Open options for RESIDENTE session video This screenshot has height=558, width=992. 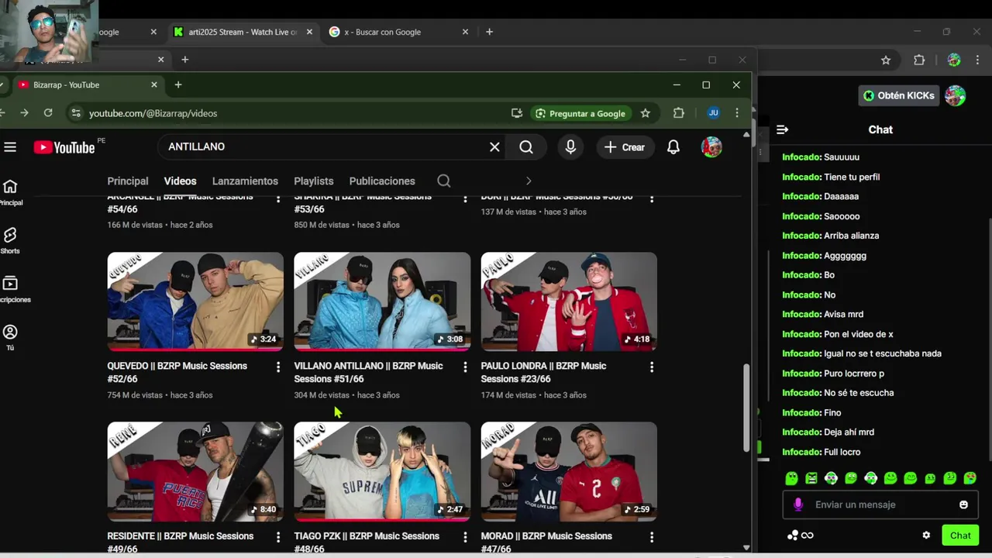point(278,536)
